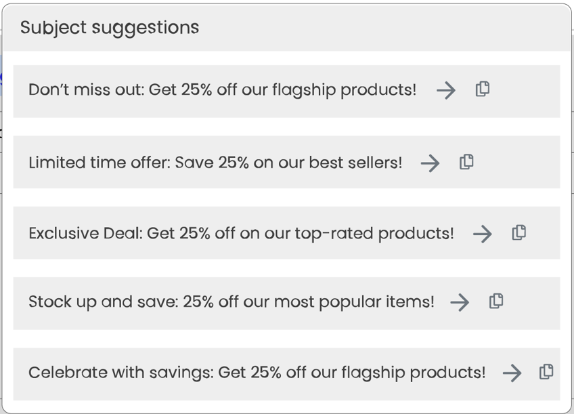Choose the 'Celebrate with savings' suggestion text
Image resolution: width=574 pixels, height=414 pixels.
(257, 373)
